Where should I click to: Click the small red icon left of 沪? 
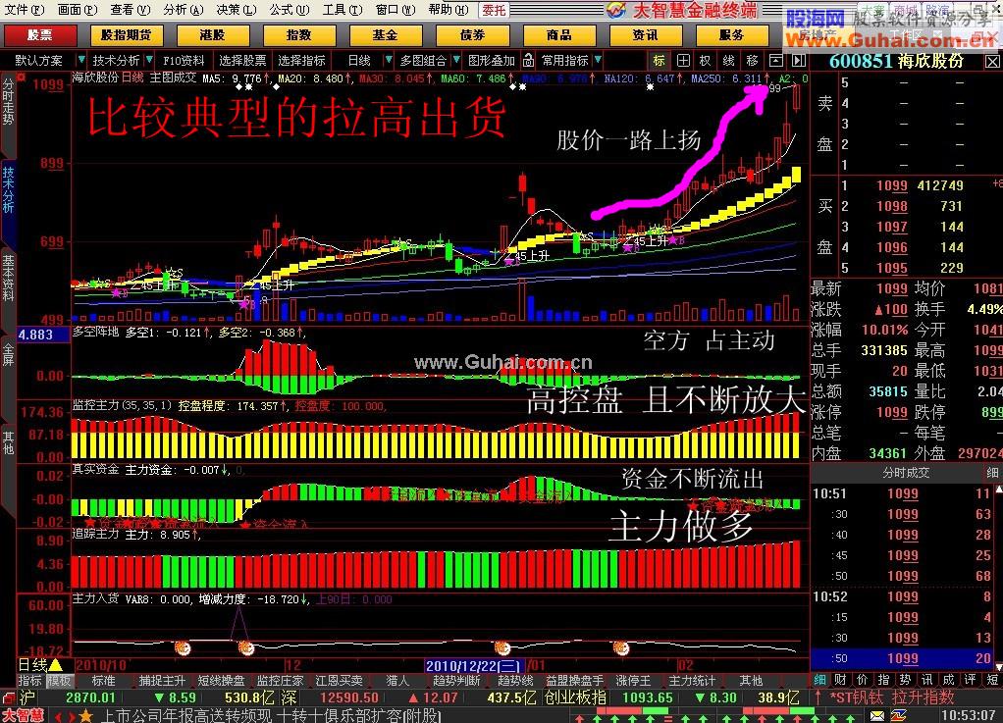[8, 697]
